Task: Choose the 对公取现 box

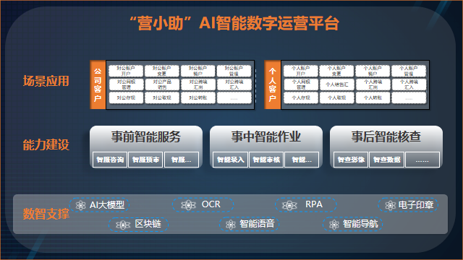Action: [x=162, y=98]
